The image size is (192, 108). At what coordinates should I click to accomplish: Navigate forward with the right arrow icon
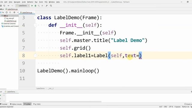(x=12, y=6)
